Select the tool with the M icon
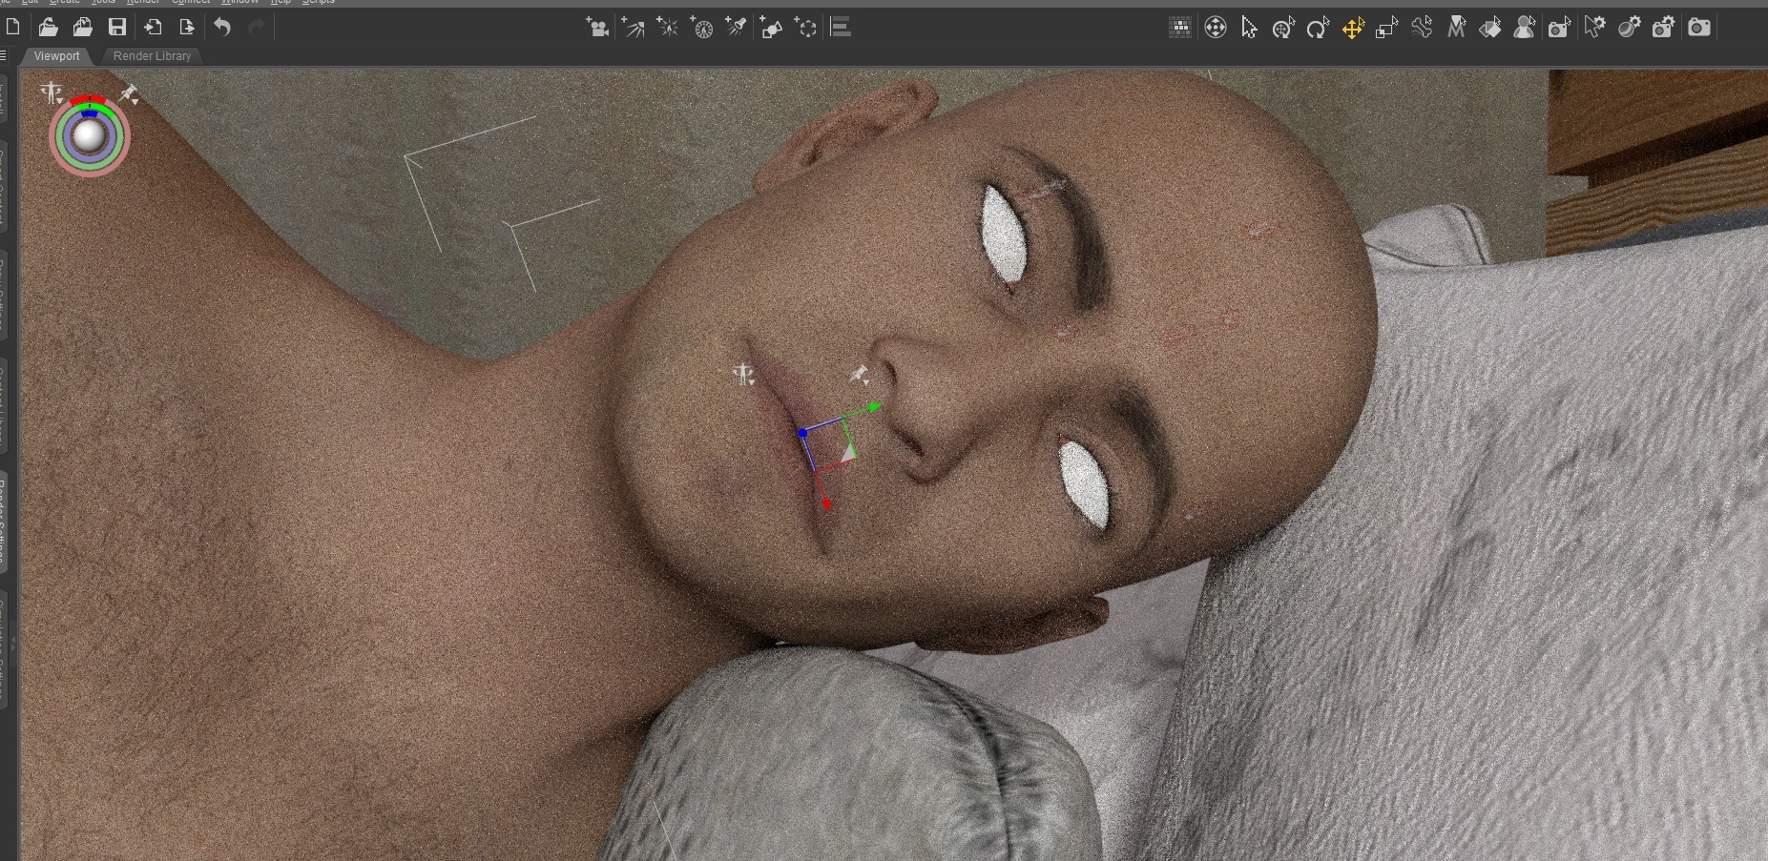 click(x=1456, y=28)
